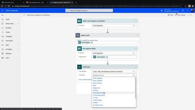Open notifications bell icon
This screenshot has width=195, height=110.
click(x=161, y=11)
